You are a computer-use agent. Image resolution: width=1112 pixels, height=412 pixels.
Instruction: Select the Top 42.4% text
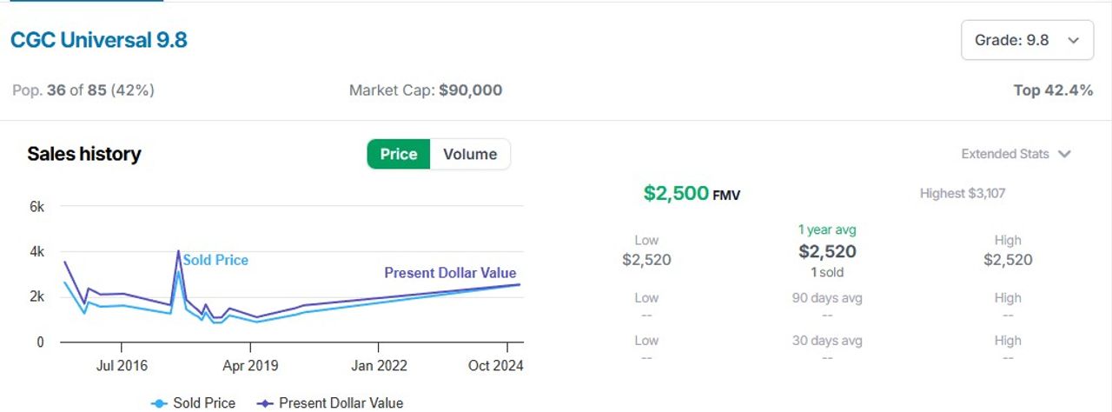pos(1053,90)
